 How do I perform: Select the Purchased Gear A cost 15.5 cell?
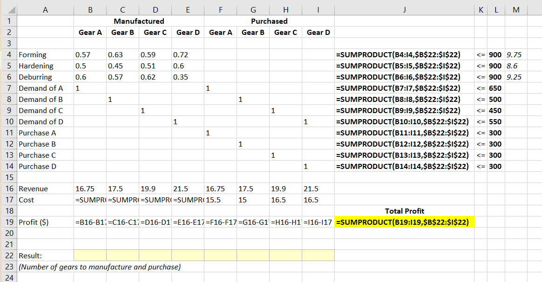coord(220,200)
